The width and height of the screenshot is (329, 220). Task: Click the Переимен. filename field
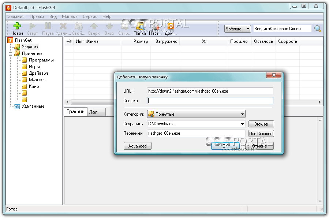coord(196,133)
